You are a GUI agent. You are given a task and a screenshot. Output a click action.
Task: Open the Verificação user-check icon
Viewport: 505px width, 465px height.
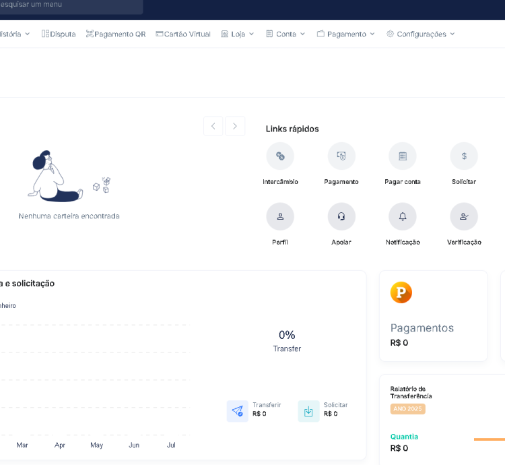point(464,216)
